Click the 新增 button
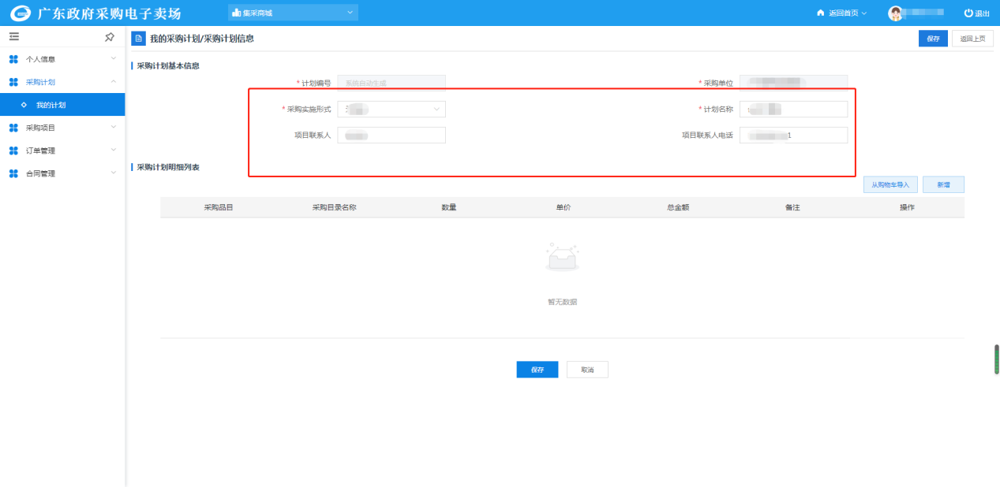The height and width of the screenshot is (487, 1000). pyautogui.click(x=943, y=185)
